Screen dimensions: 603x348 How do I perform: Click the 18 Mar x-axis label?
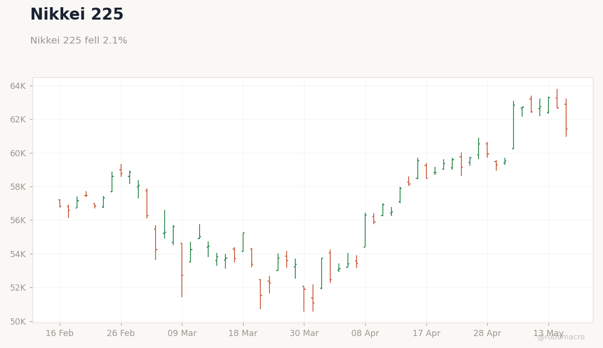point(243,334)
